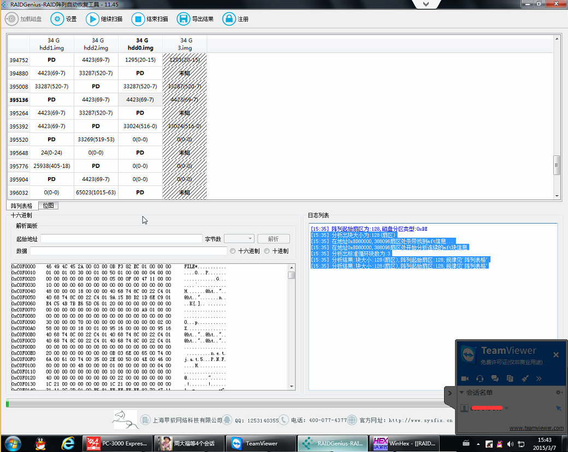This screenshot has height=452, width=568.
Task: Select hdd1.img column header
Action: pos(52,44)
